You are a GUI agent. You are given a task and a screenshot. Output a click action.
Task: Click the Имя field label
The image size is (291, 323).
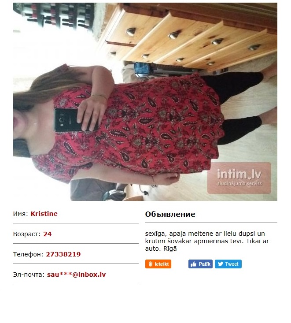click(x=20, y=214)
